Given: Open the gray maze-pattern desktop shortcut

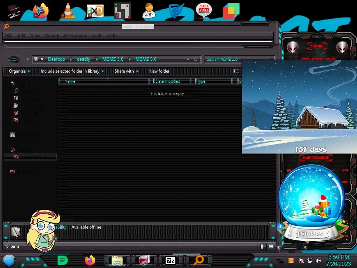Looking at the screenshot, I should (x=122, y=11).
